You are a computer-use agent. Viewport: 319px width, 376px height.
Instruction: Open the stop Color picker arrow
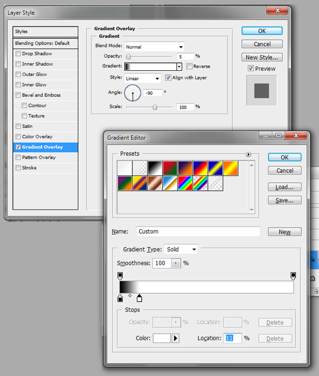tap(175, 338)
